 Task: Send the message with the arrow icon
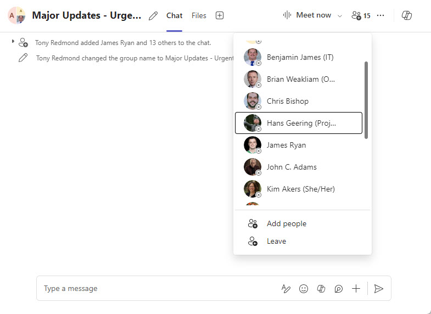tap(378, 289)
